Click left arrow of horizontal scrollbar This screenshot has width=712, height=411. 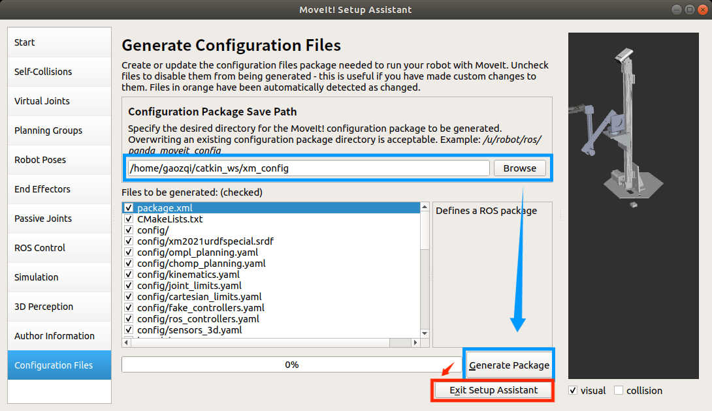(127, 342)
